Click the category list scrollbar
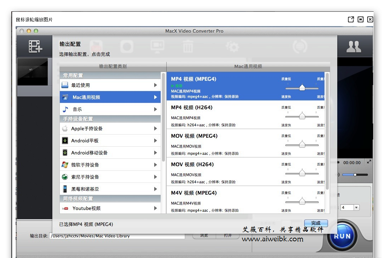This screenshot has height=258, width=385. tap(163, 117)
